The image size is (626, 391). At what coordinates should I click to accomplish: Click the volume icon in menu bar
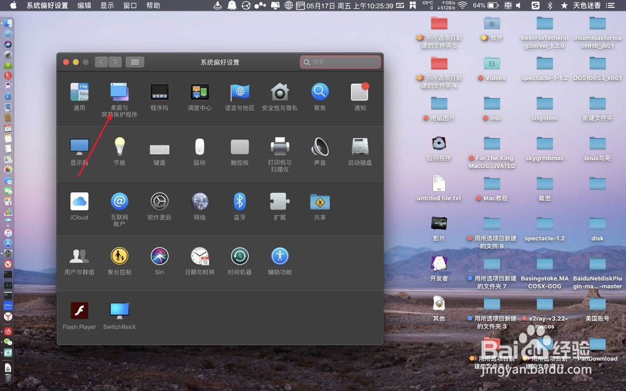point(518,5)
